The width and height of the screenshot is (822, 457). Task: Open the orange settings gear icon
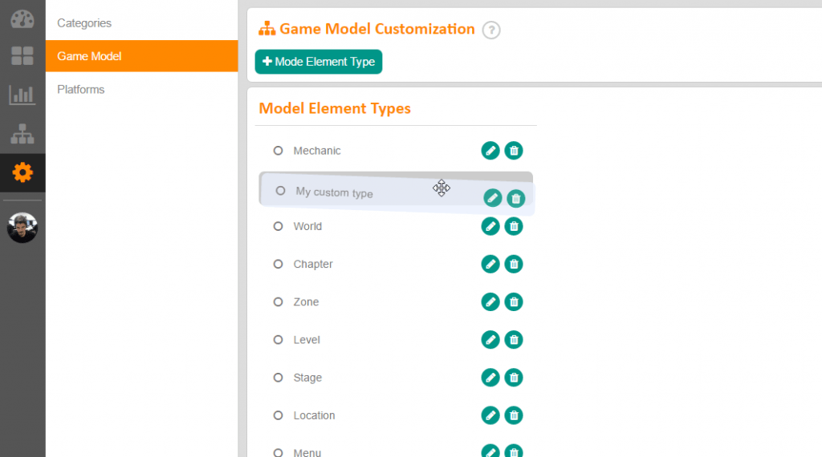click(x=22, y=172)
